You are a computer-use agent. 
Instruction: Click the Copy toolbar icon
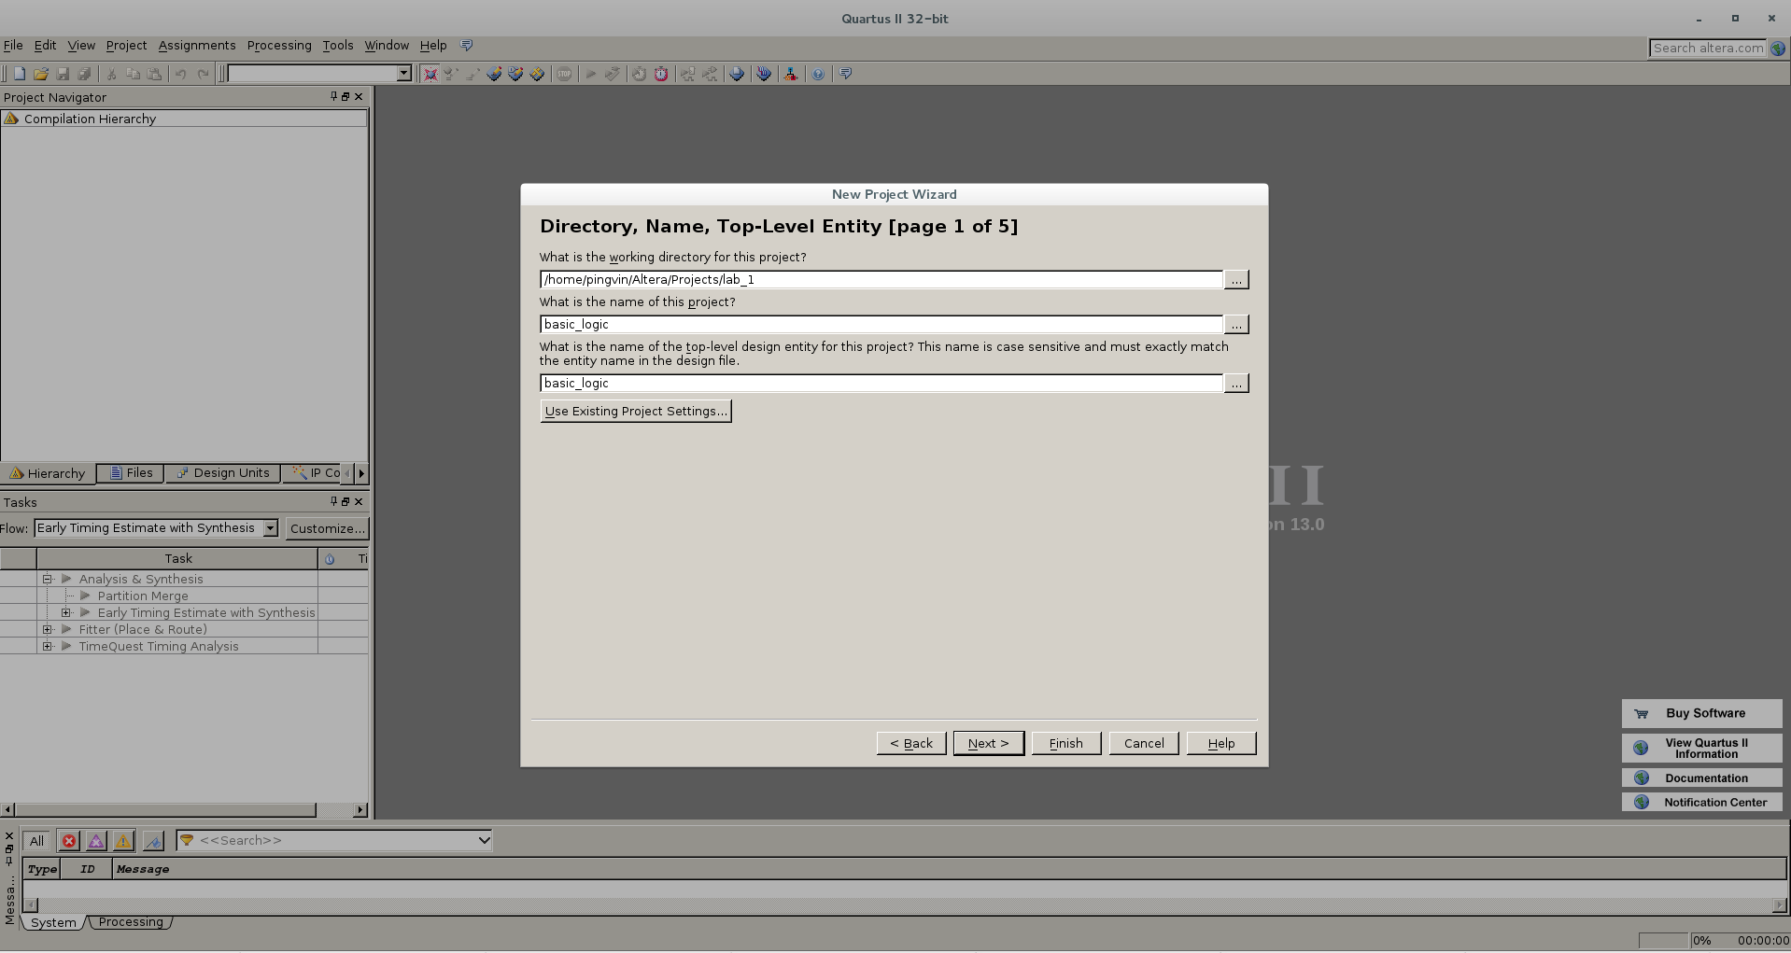tap(133, 74)
